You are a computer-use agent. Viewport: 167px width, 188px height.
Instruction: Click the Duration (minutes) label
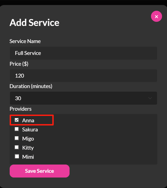31,86
